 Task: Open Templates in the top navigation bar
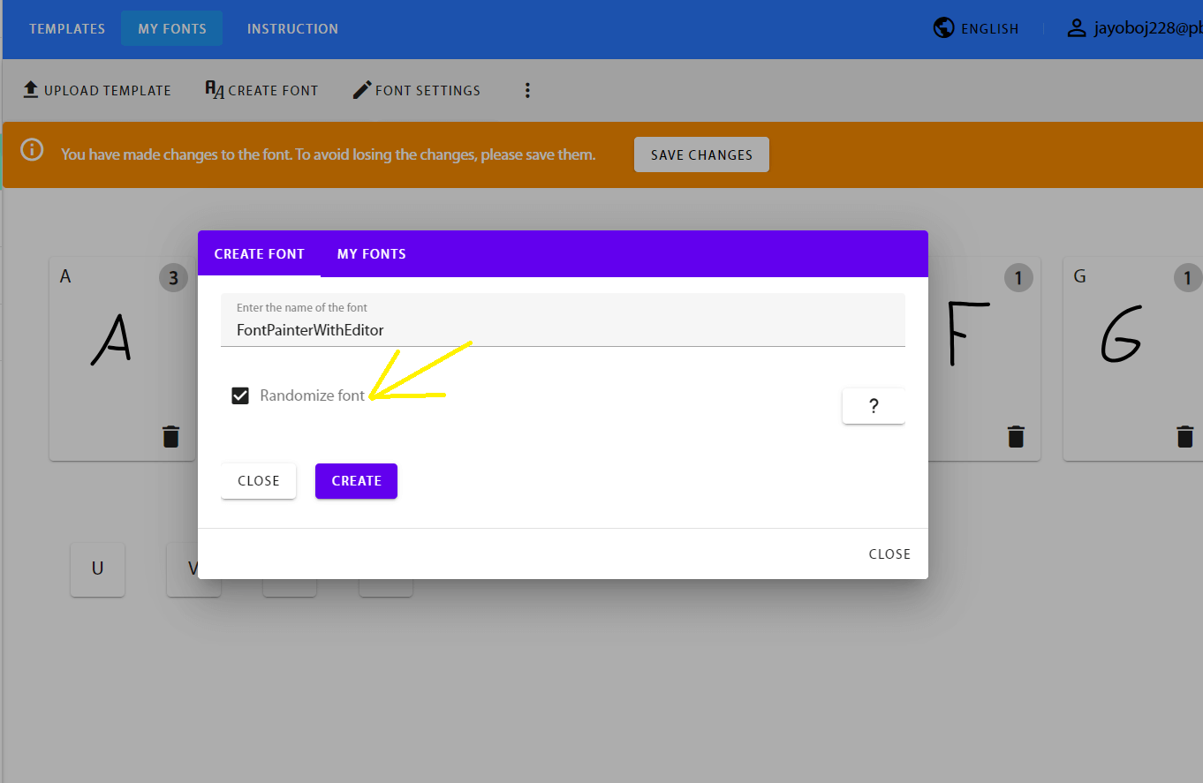pyautogui.click(x=67, y=28)
